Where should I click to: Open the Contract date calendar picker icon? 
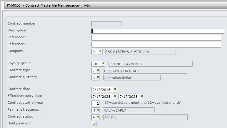click(115, 89)
